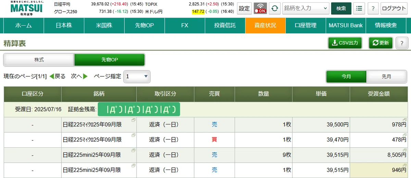This screenshot has width=411, height=178.
Task: Open the MATSUI Bank menu
Action: point(346,25)
